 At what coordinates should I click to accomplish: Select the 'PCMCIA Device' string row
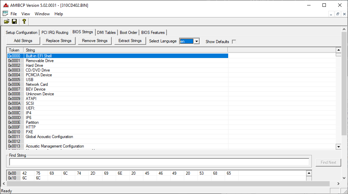[x=117, y=75]
